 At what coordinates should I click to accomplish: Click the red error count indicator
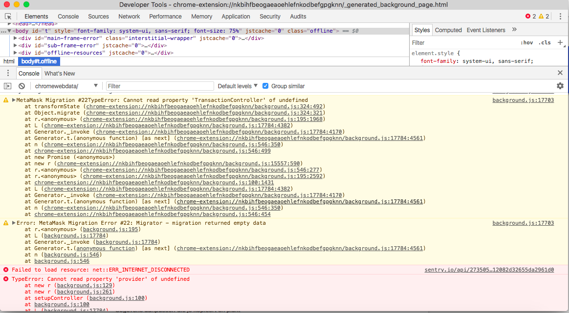click(x=530, y=16)
